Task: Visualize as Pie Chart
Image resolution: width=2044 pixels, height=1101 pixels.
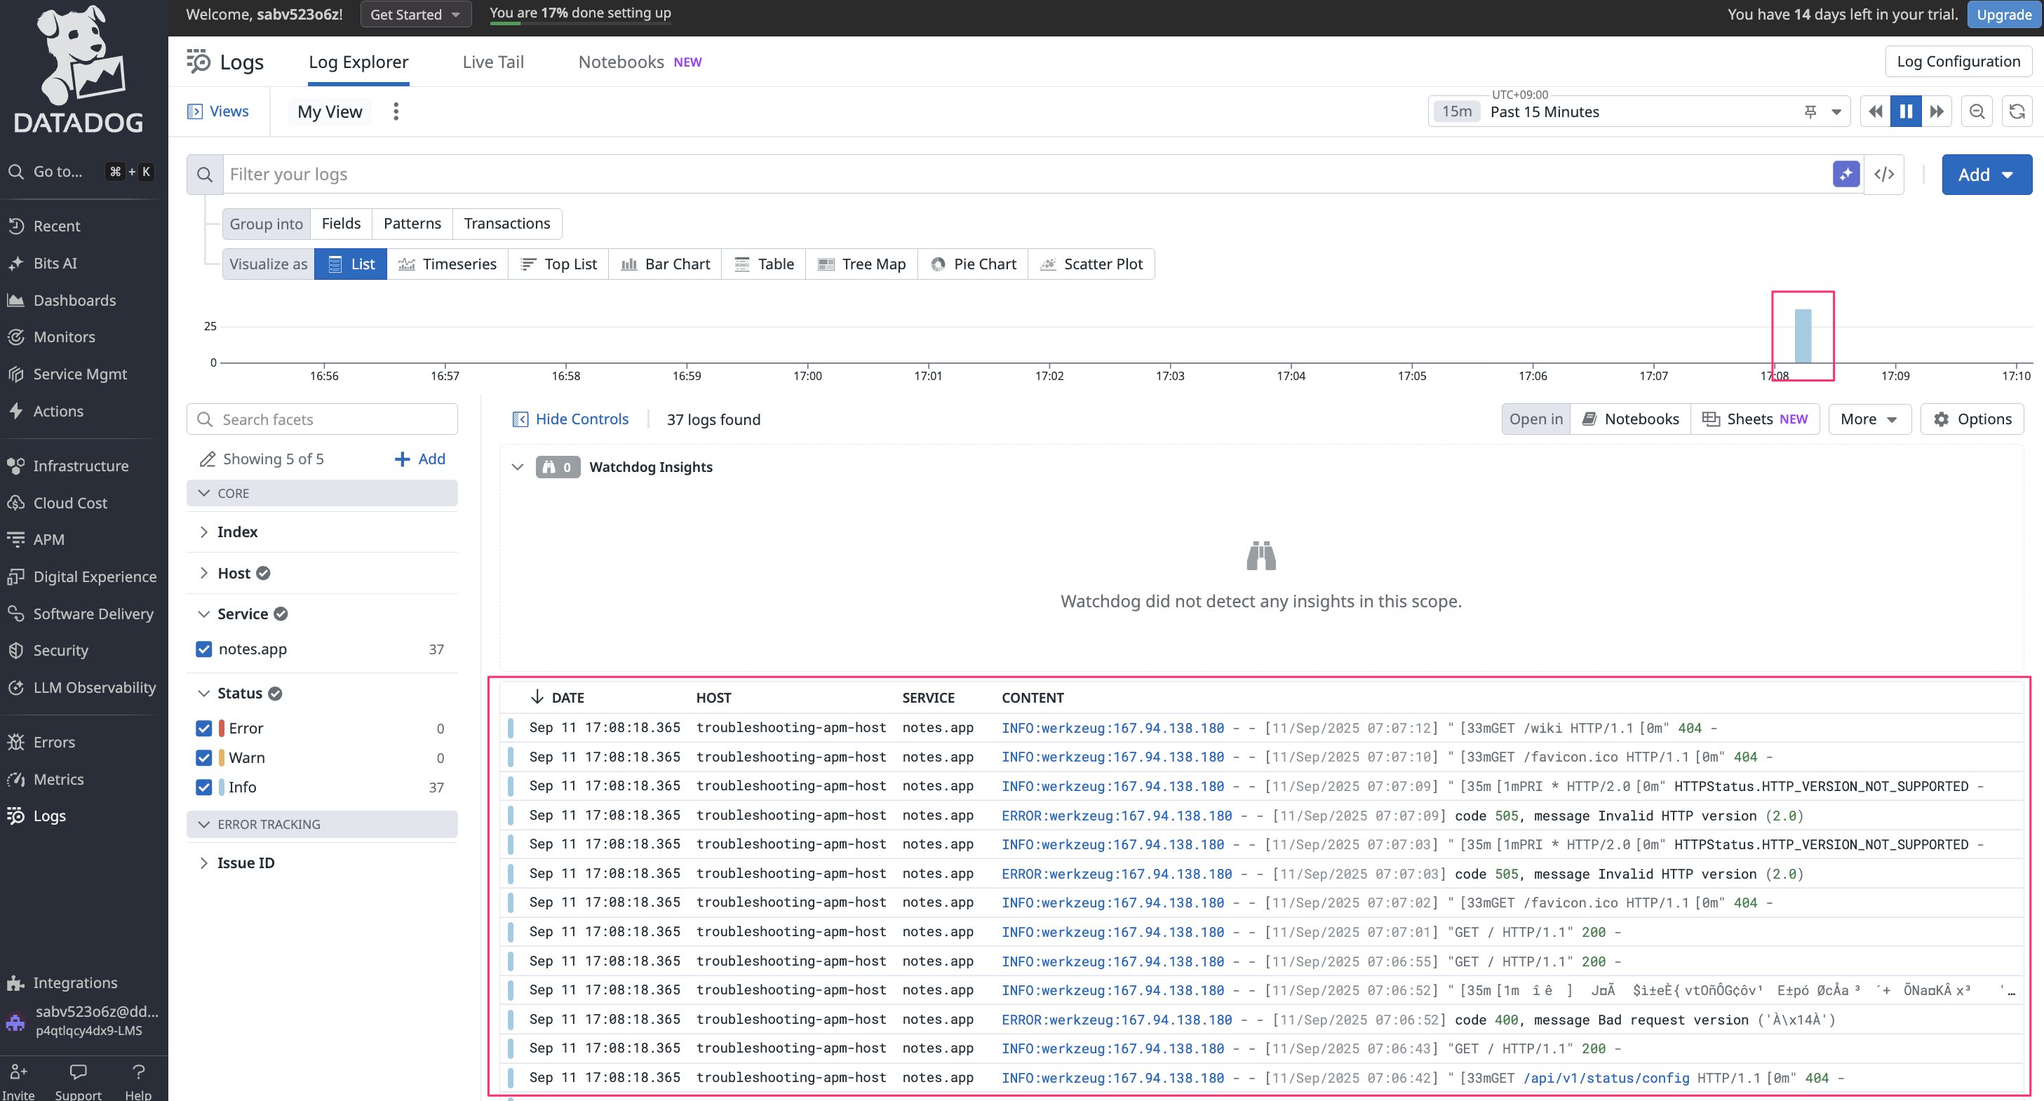Action: pos(973,264)
